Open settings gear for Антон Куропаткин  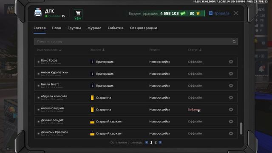[x=231, y=74]
